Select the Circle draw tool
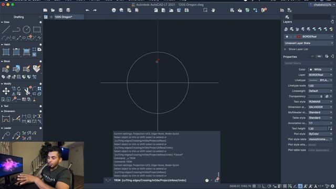The height and width of the screenshot is (189, 336). pyautogui.click(x=27, y=29)
